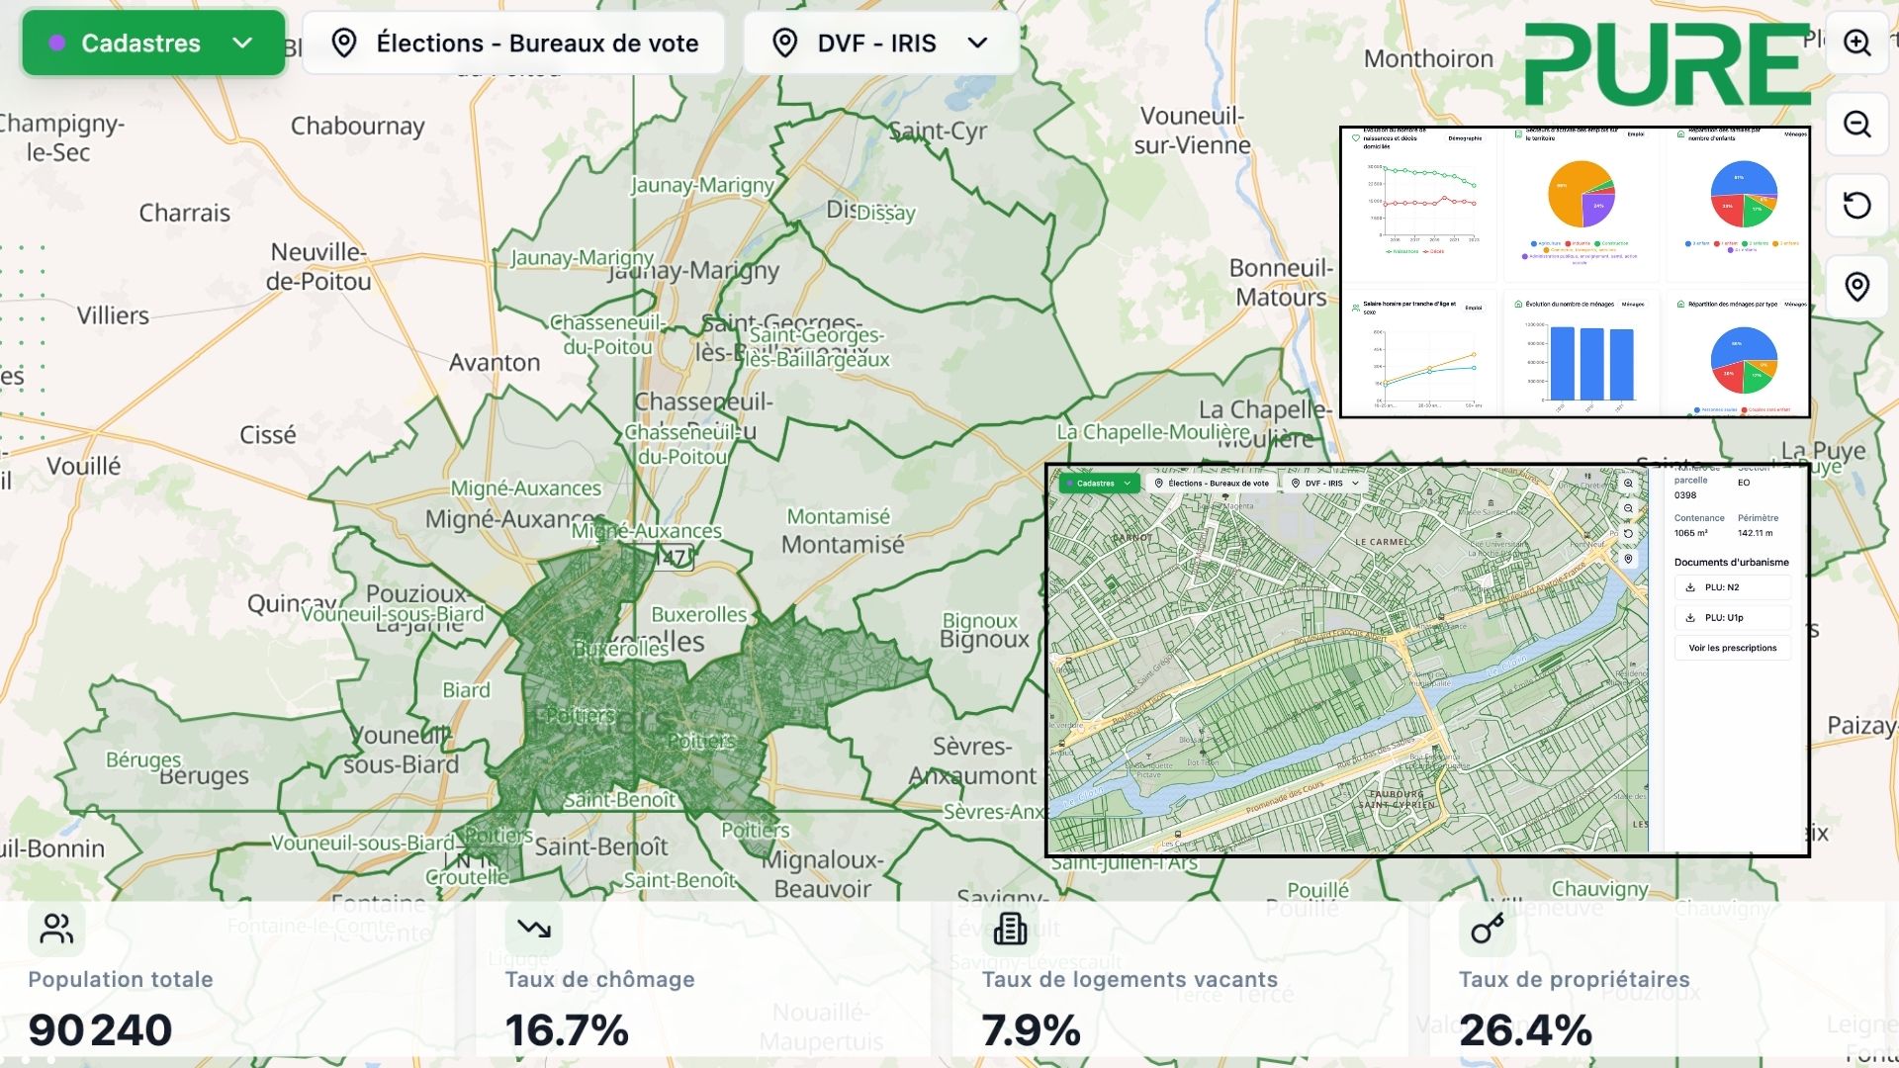Viewport: 1899px width, 1068px height.
Task: Download PLU: N2 in inset panel
Action: click(x=1732, y=587)
